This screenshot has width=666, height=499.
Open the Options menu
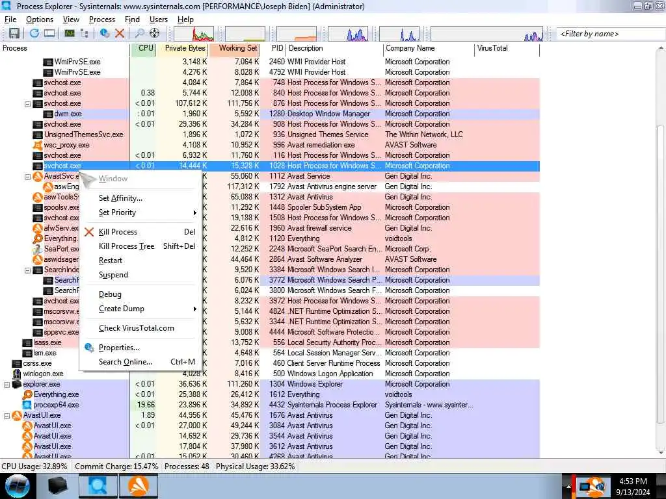coord(40,19)
